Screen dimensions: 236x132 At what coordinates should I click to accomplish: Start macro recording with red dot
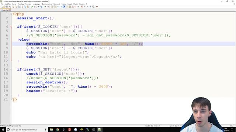(82, 7)
